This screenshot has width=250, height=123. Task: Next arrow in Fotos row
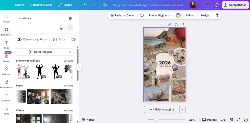point(71,96)
